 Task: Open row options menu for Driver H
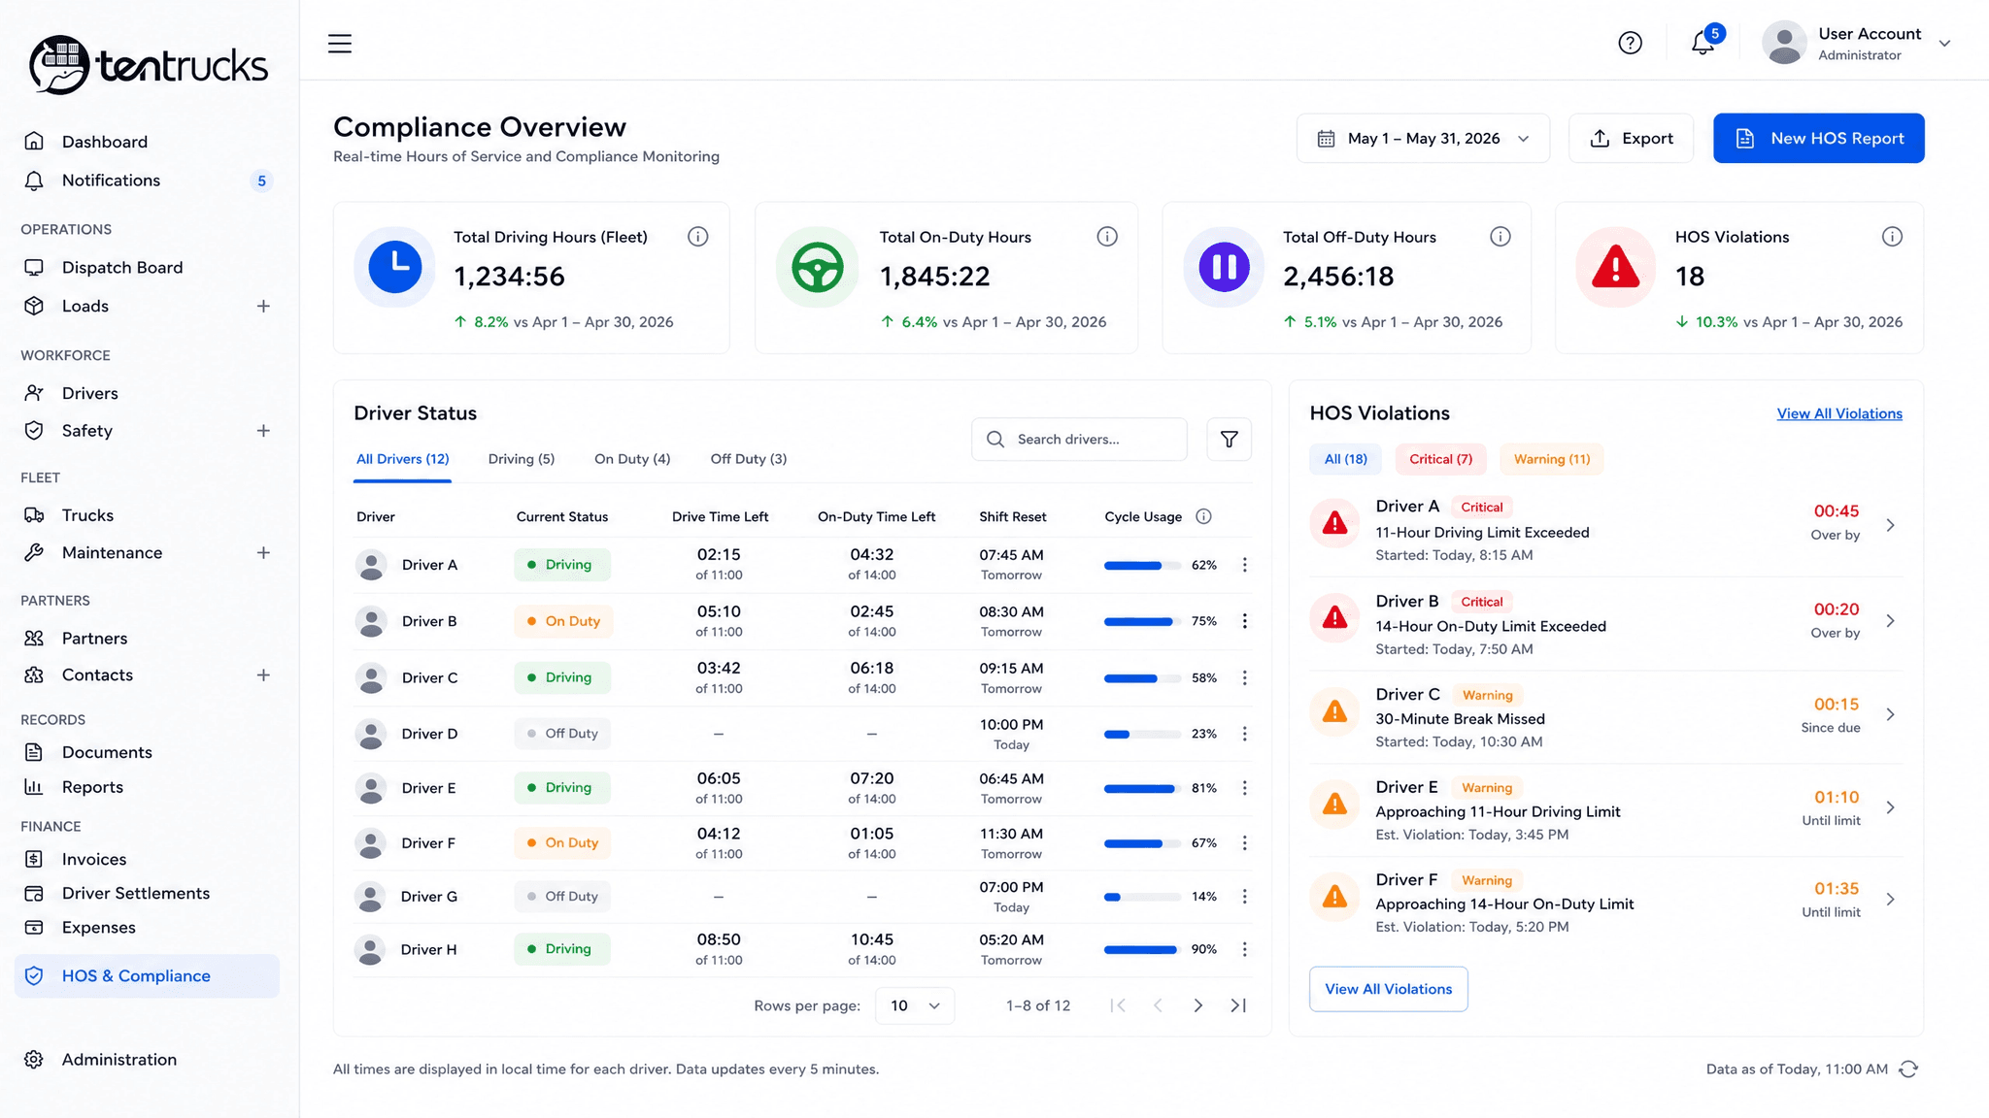tap(1245, 949)
